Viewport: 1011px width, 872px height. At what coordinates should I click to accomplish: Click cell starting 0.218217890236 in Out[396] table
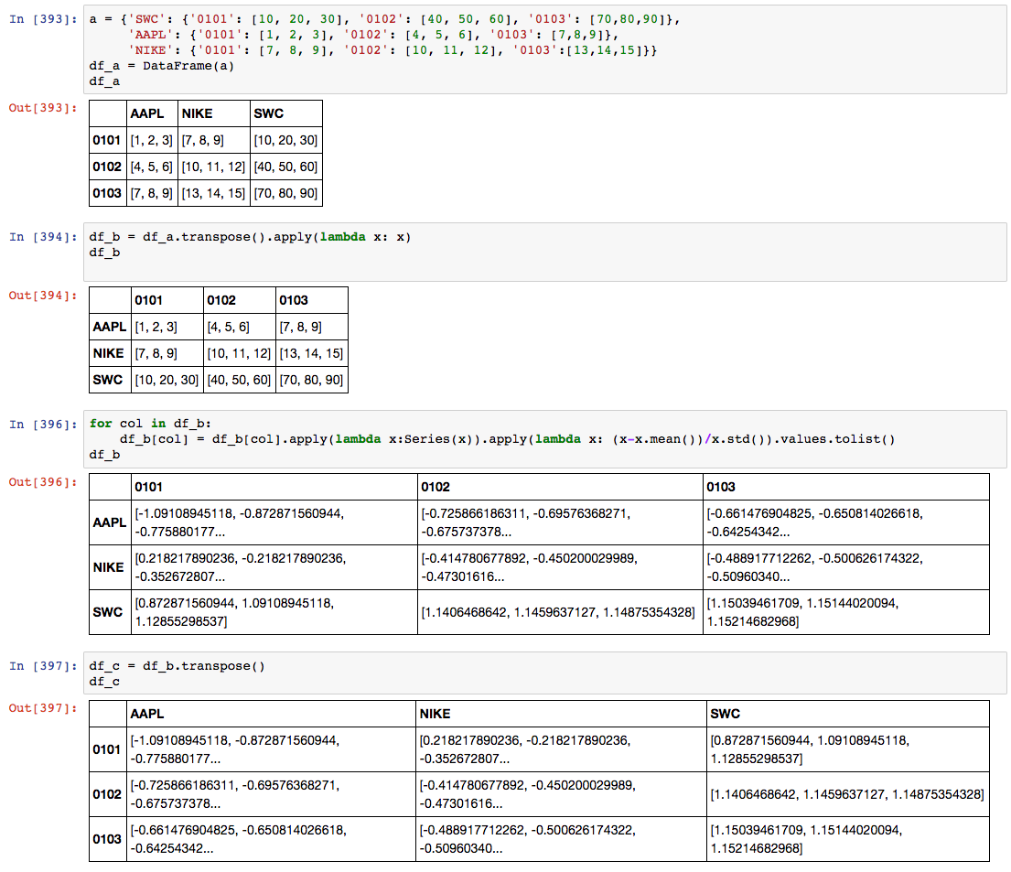[274, 567]
